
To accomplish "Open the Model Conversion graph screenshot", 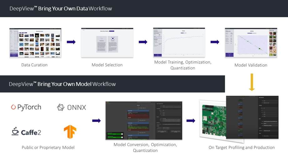I will point(144,120).
